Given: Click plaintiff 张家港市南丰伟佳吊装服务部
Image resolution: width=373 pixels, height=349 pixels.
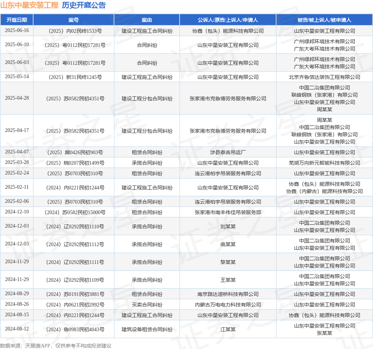Looking at the screenshot, I should [228, 212].
